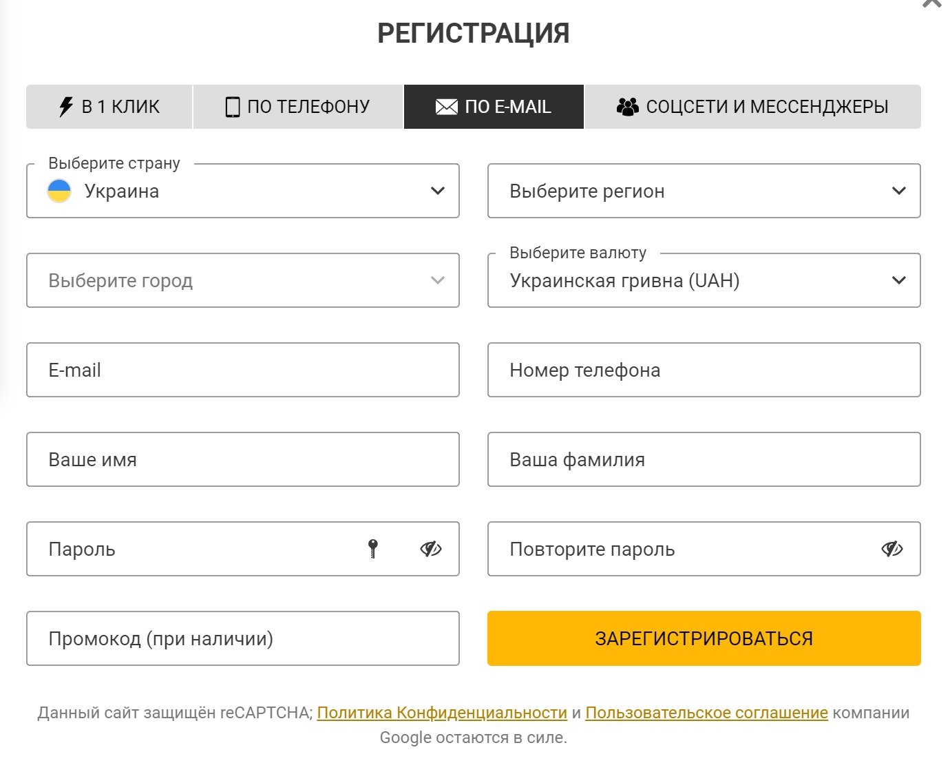This screenshot has width=950, height=763.
Task: Open the Выберите страну country dropdown
Action: click(x=243, y=191)
